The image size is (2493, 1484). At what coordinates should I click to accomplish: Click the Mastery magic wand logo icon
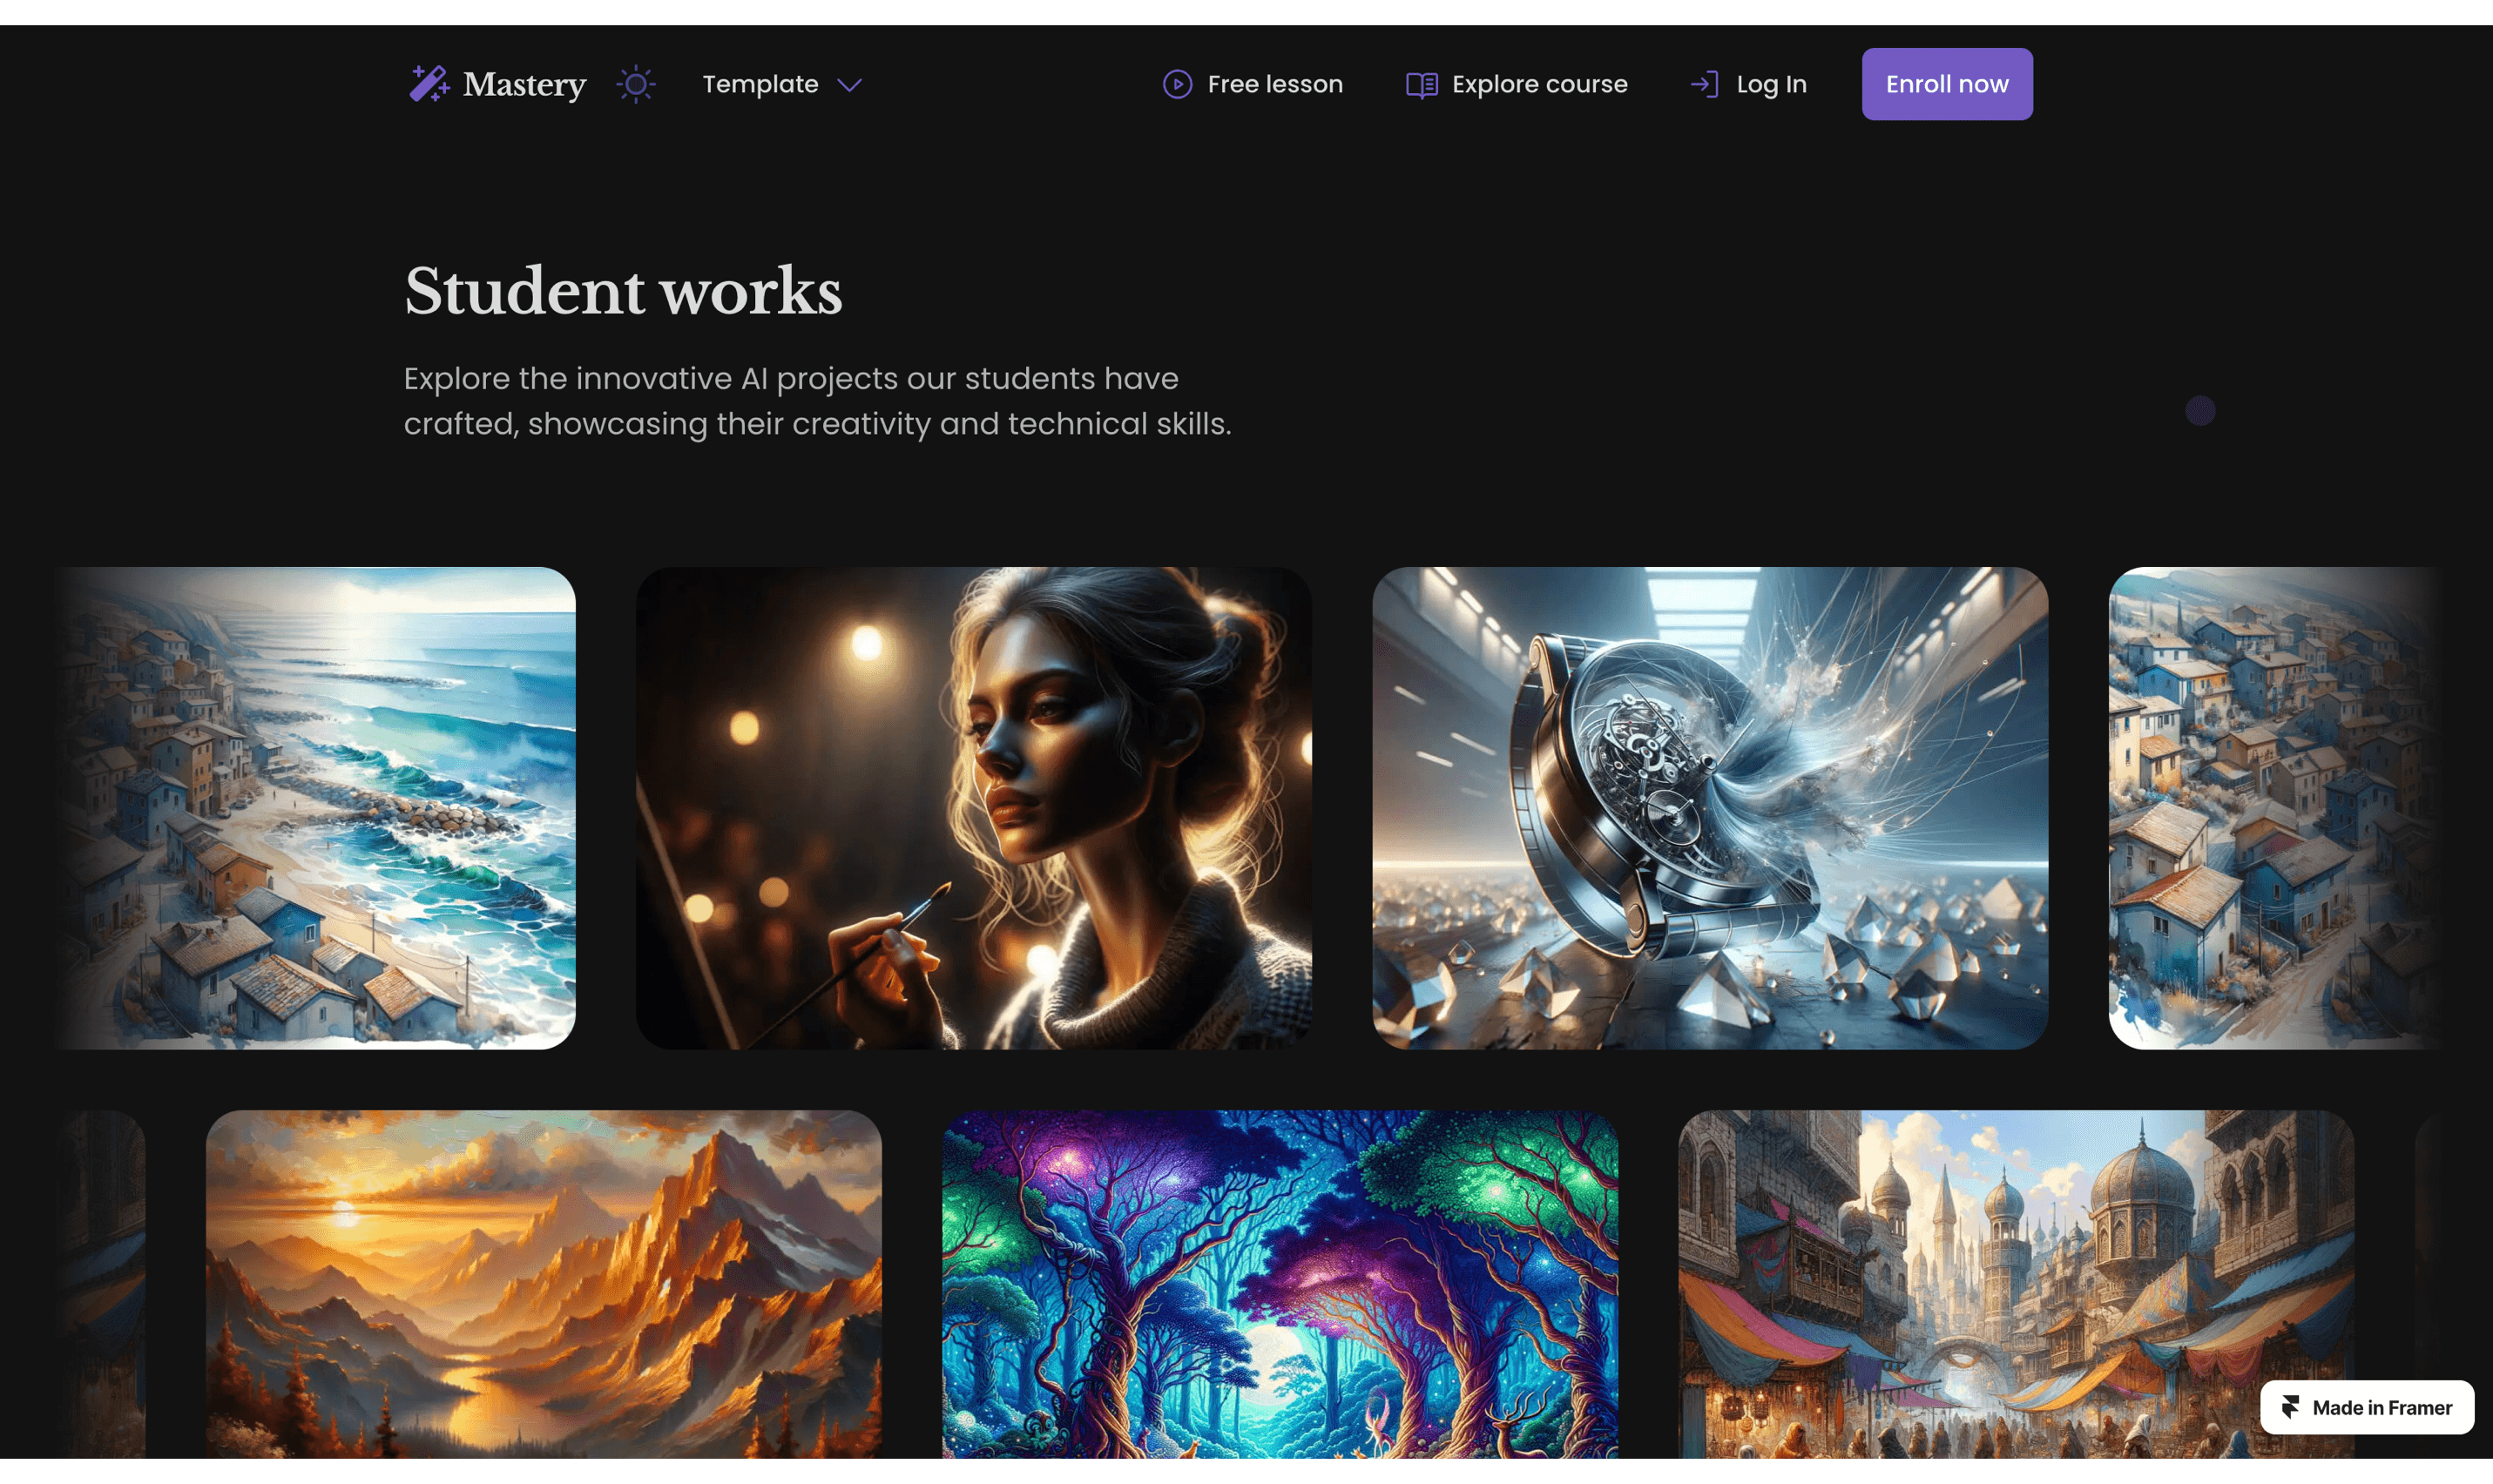pos(428,84)
